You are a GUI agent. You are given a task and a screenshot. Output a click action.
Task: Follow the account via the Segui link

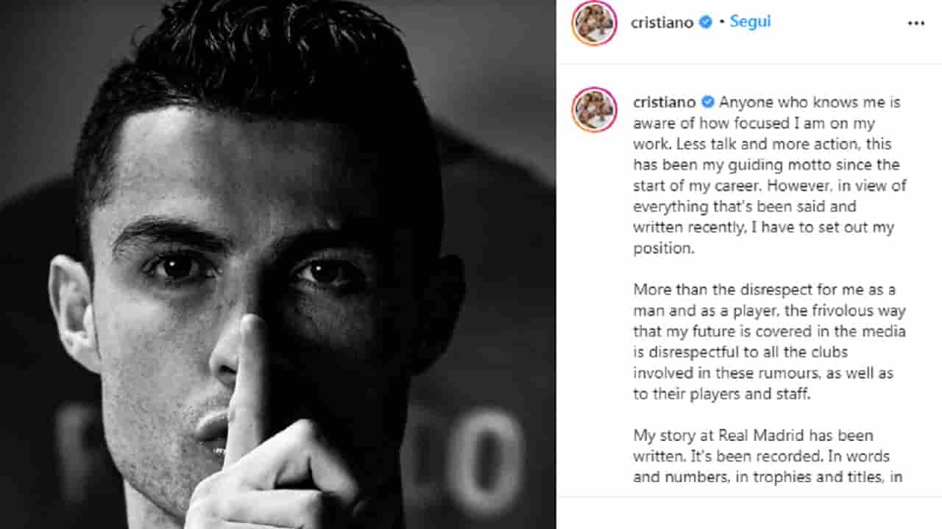[750, 22]
